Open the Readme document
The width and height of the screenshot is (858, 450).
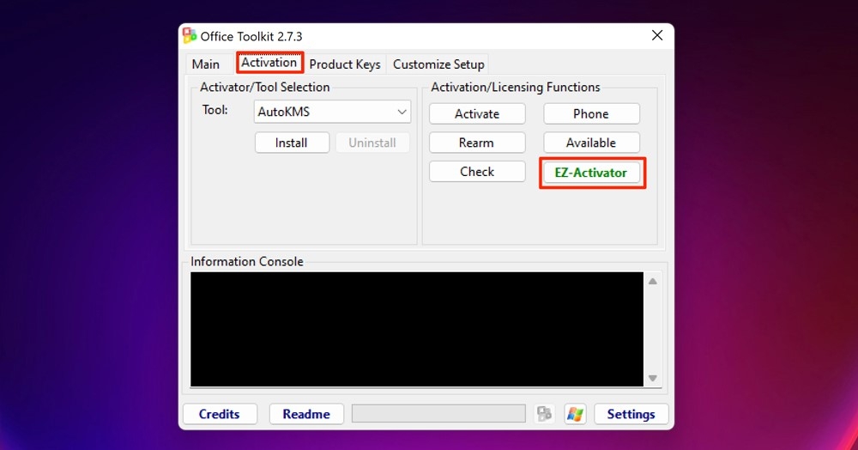point(306,414)
